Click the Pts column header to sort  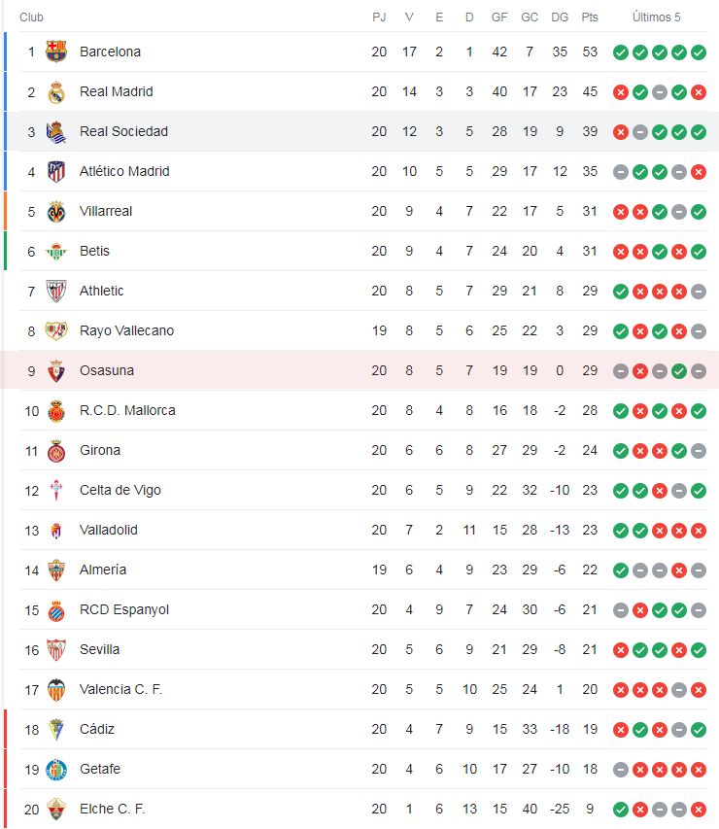coord(589,17)
